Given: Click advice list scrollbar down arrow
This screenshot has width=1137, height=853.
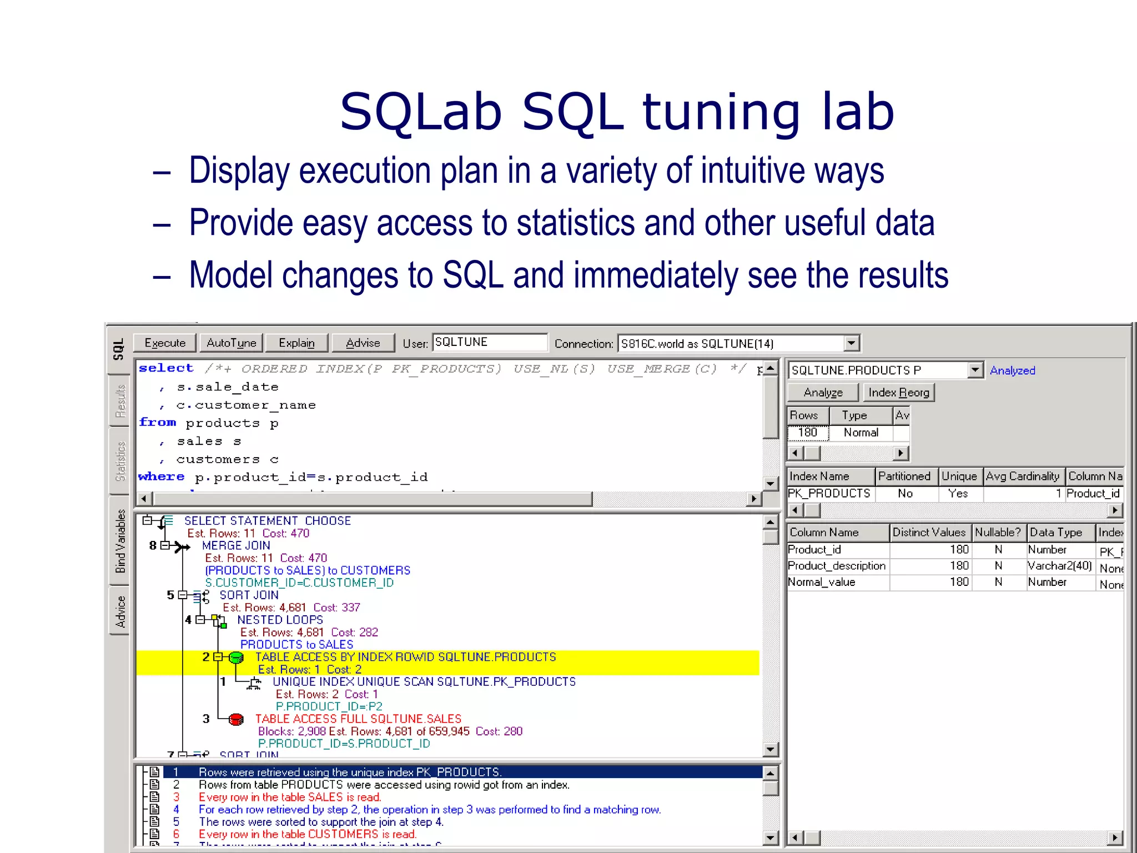Looking at the screenshot, I should point(770,837).
